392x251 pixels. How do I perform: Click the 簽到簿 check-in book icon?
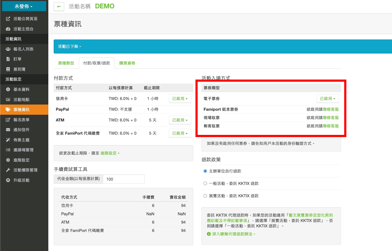coord(8,69)
